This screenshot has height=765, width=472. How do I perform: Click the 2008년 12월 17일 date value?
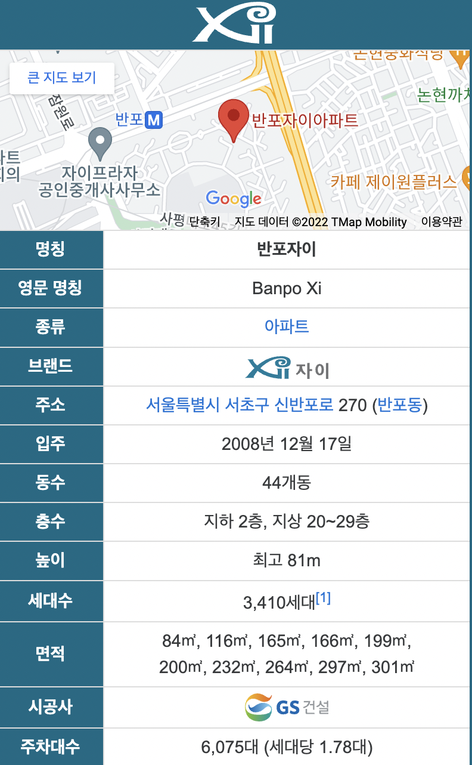[x=287, y=444]
